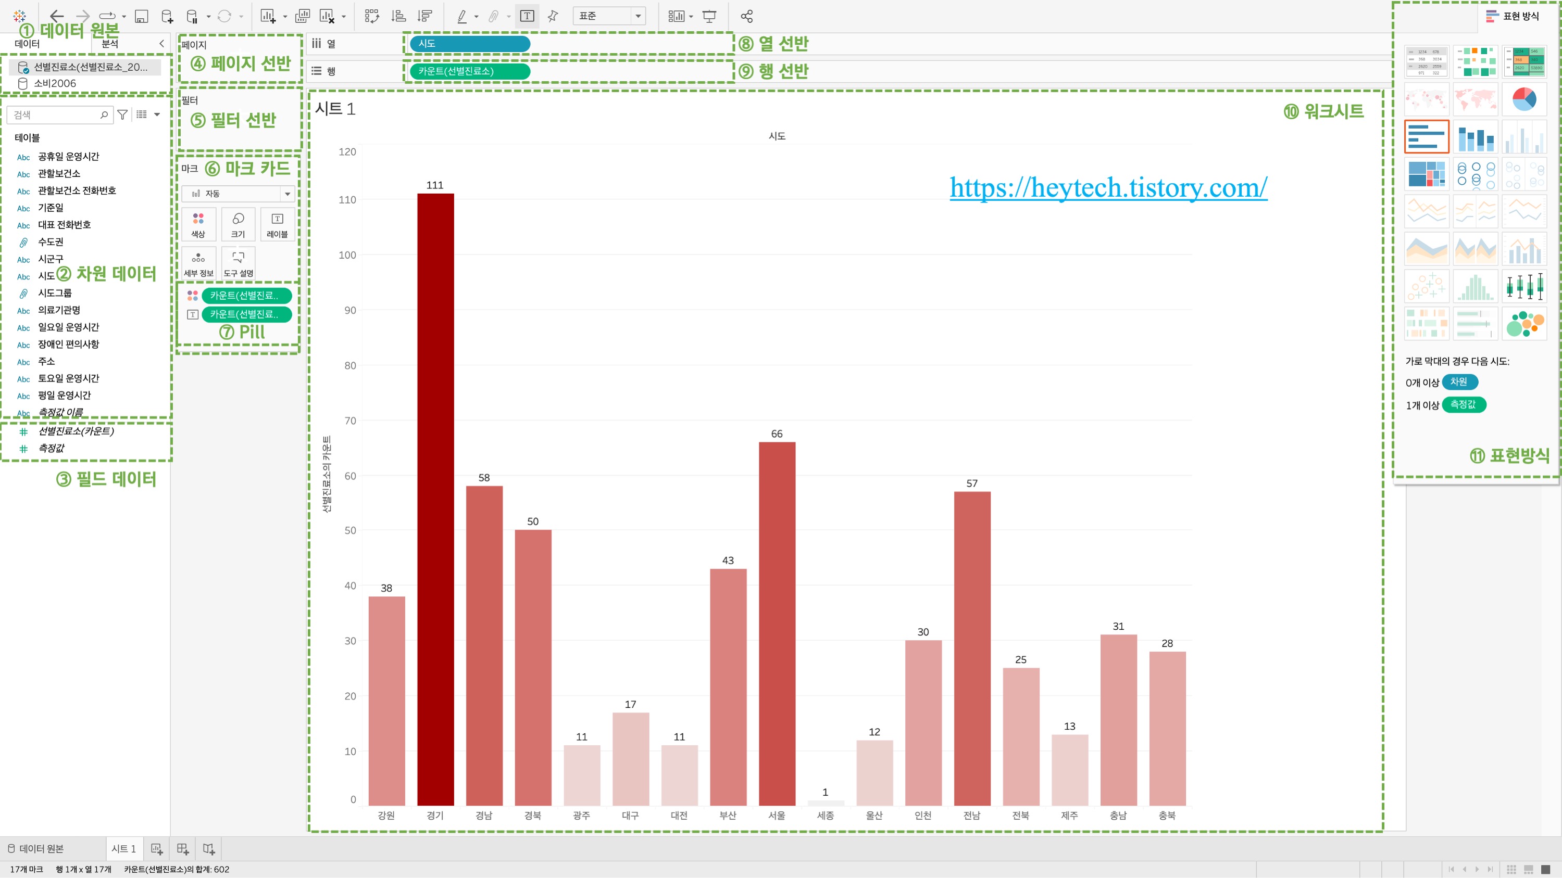Toggle Show mark labels toolbar button
The height and width of the screenshot is (878, 1562).
pos(527,16)
